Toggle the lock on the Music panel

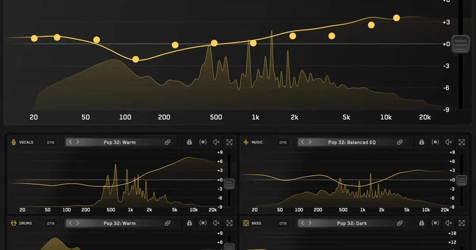(x=421, y=142)
